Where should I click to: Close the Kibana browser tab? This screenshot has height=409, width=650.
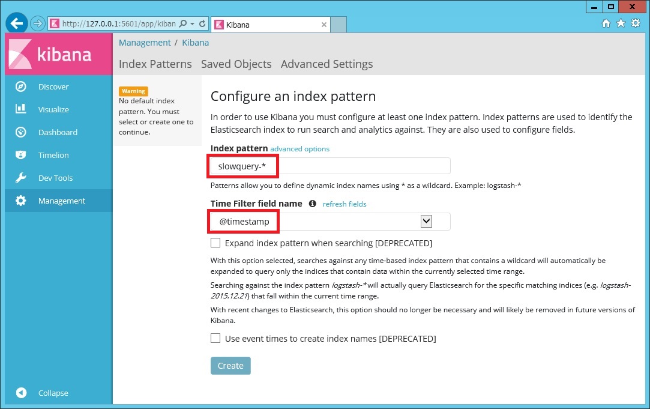[324, 25]
